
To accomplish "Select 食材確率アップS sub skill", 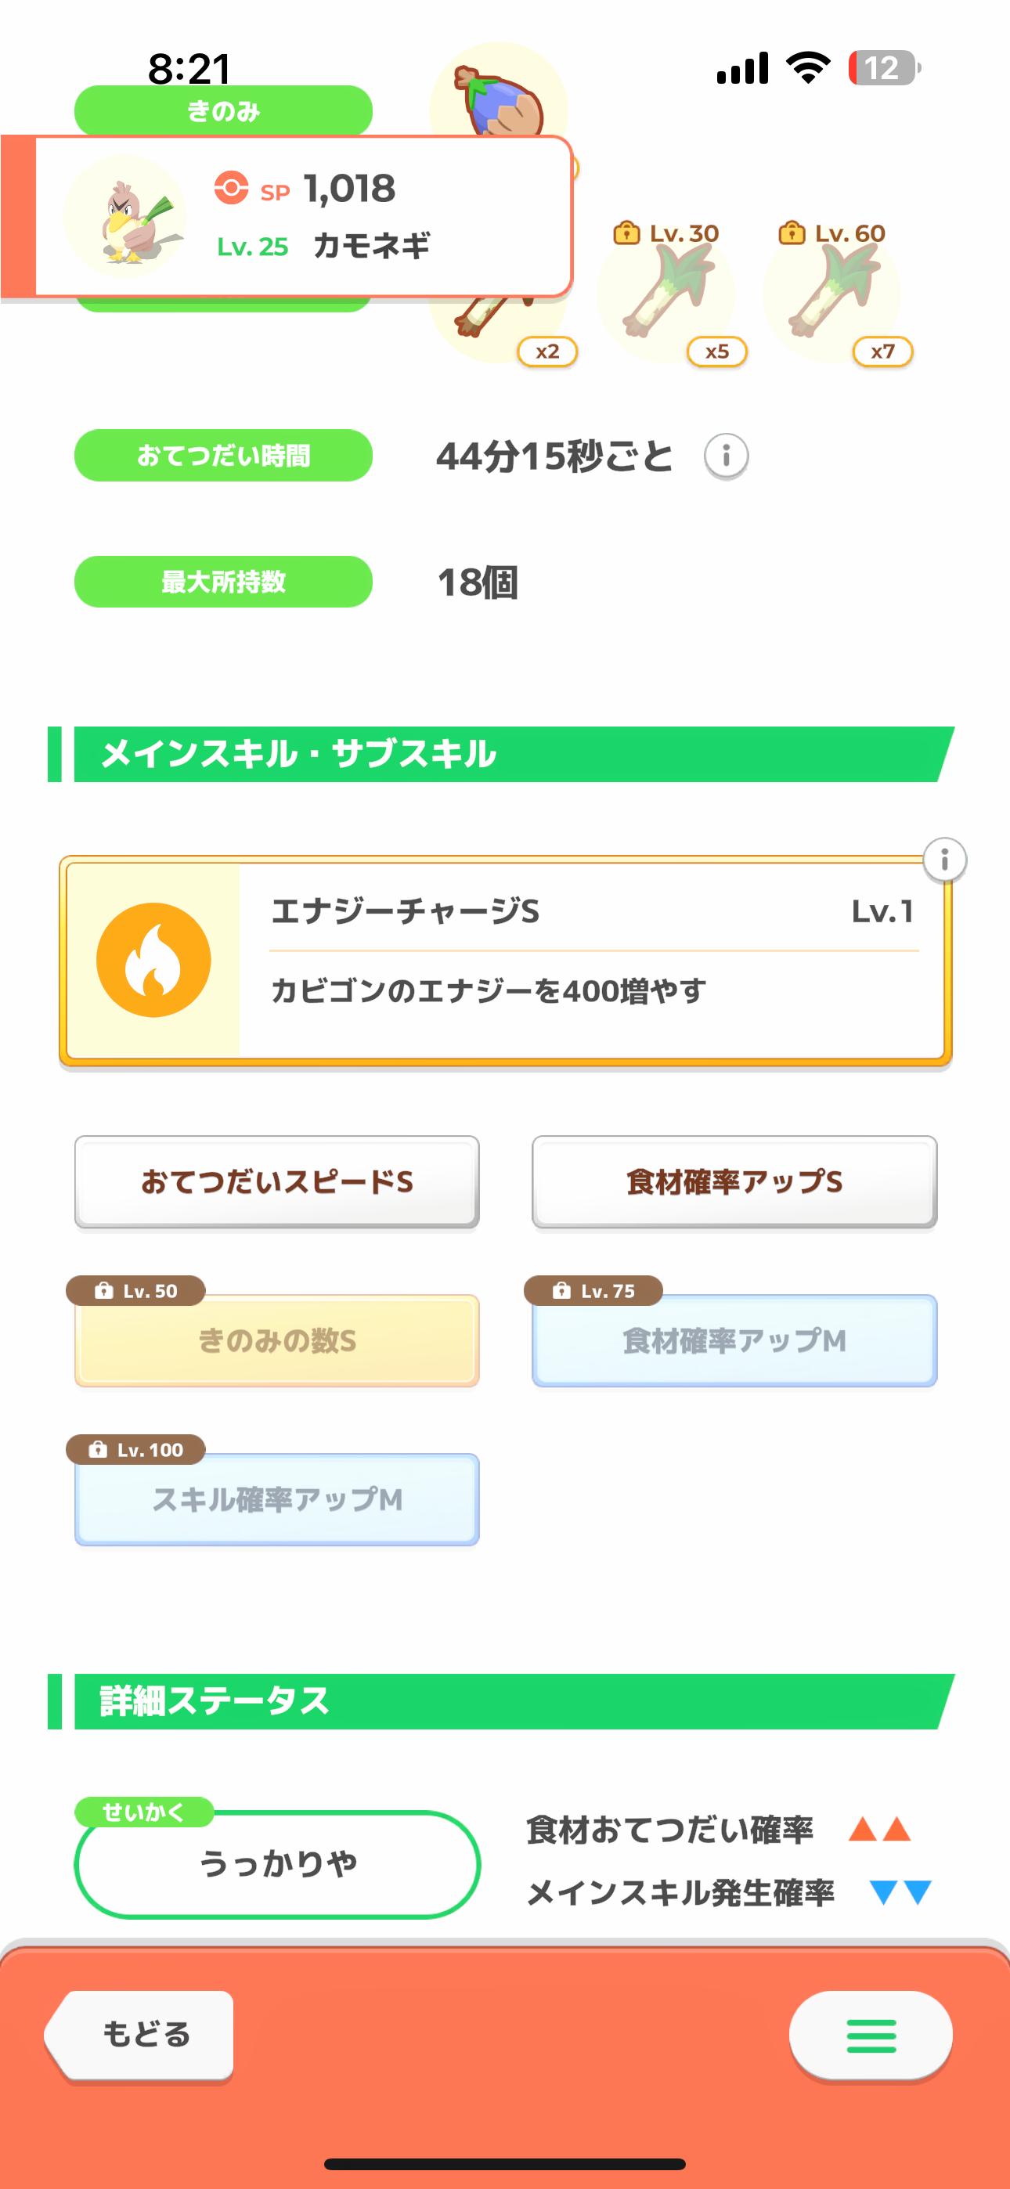I will [x=734, y=1181].
